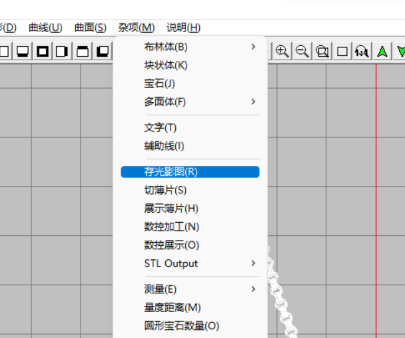Expand the STL Output submenu
Screen dimensions: 405x338
click(x=190, y=263)
